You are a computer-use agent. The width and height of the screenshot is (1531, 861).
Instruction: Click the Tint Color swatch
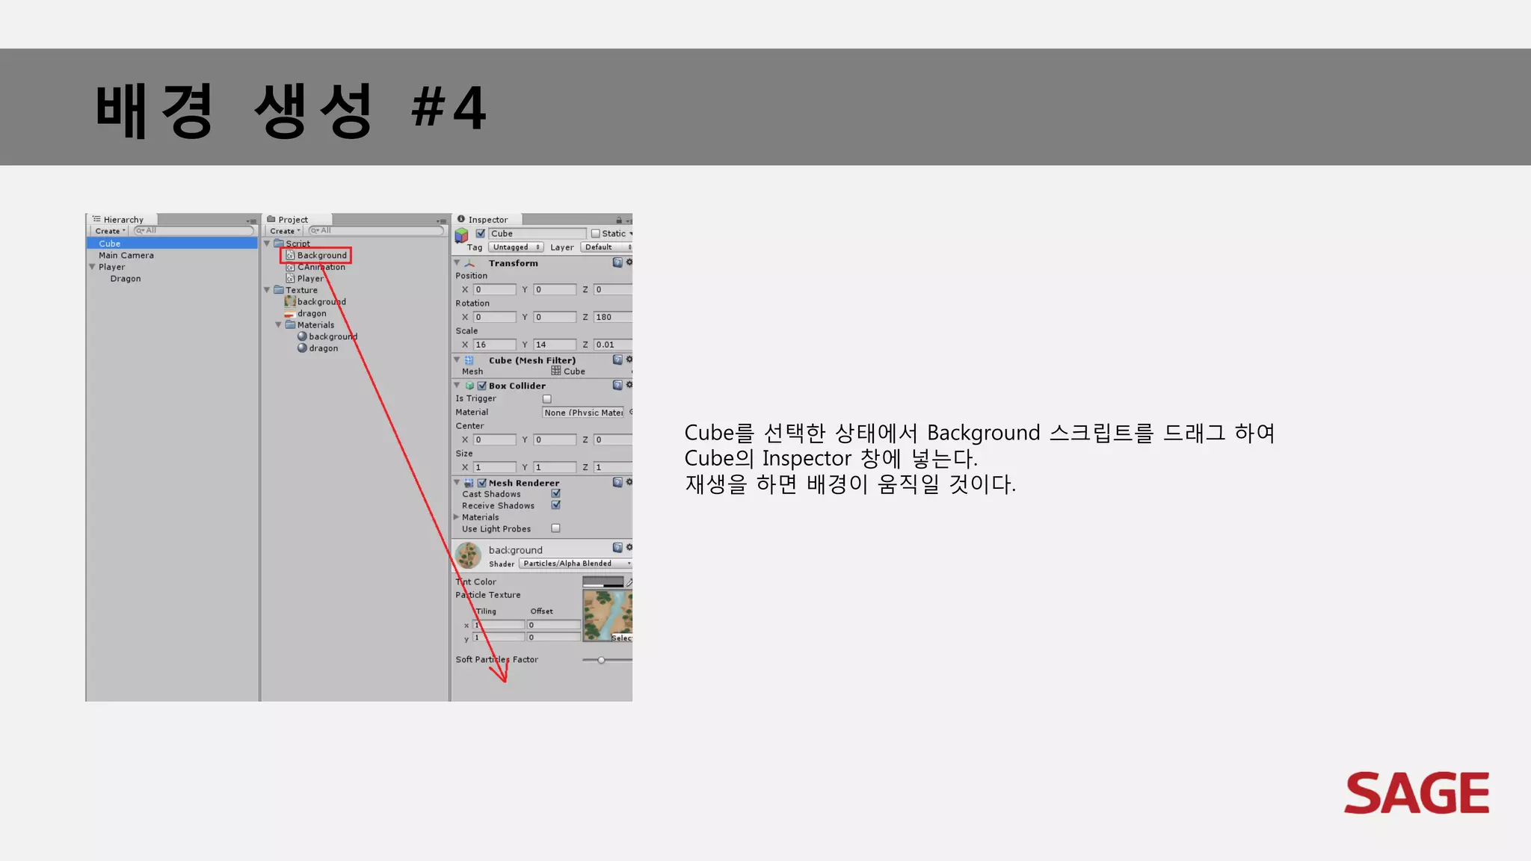tap(603, 581)
